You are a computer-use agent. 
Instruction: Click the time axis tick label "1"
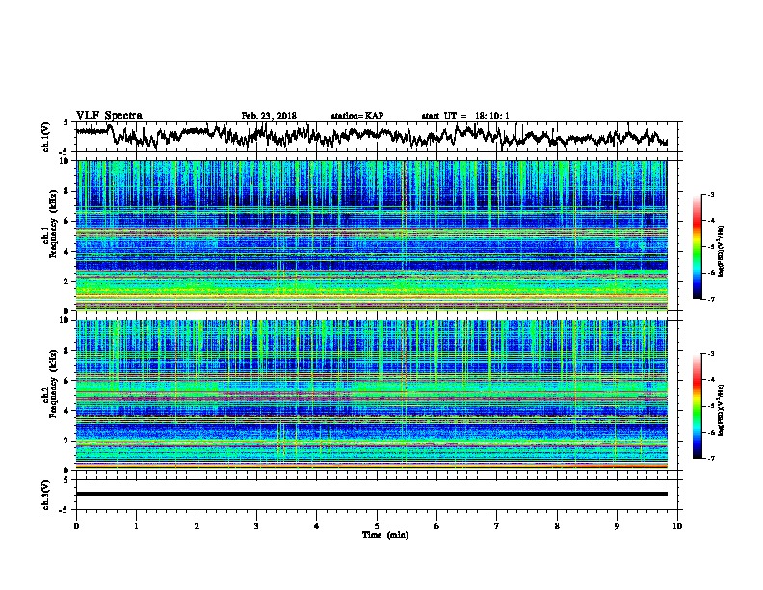point(136,526)
